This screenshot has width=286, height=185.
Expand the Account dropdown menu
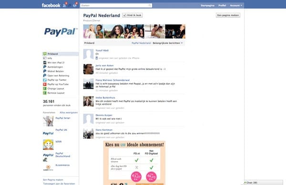(x=236, y=5)
